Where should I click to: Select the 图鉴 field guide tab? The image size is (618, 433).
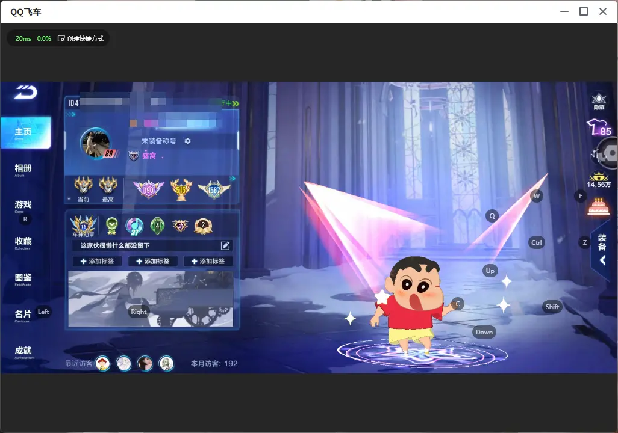[23, 279]
